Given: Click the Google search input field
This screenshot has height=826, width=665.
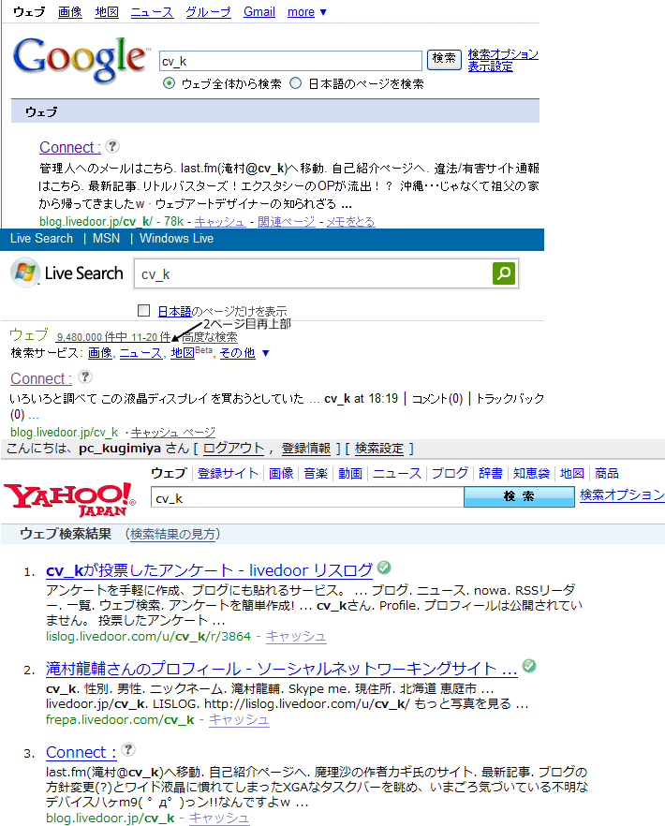Looking at the screenshot, I should (290, 61).
